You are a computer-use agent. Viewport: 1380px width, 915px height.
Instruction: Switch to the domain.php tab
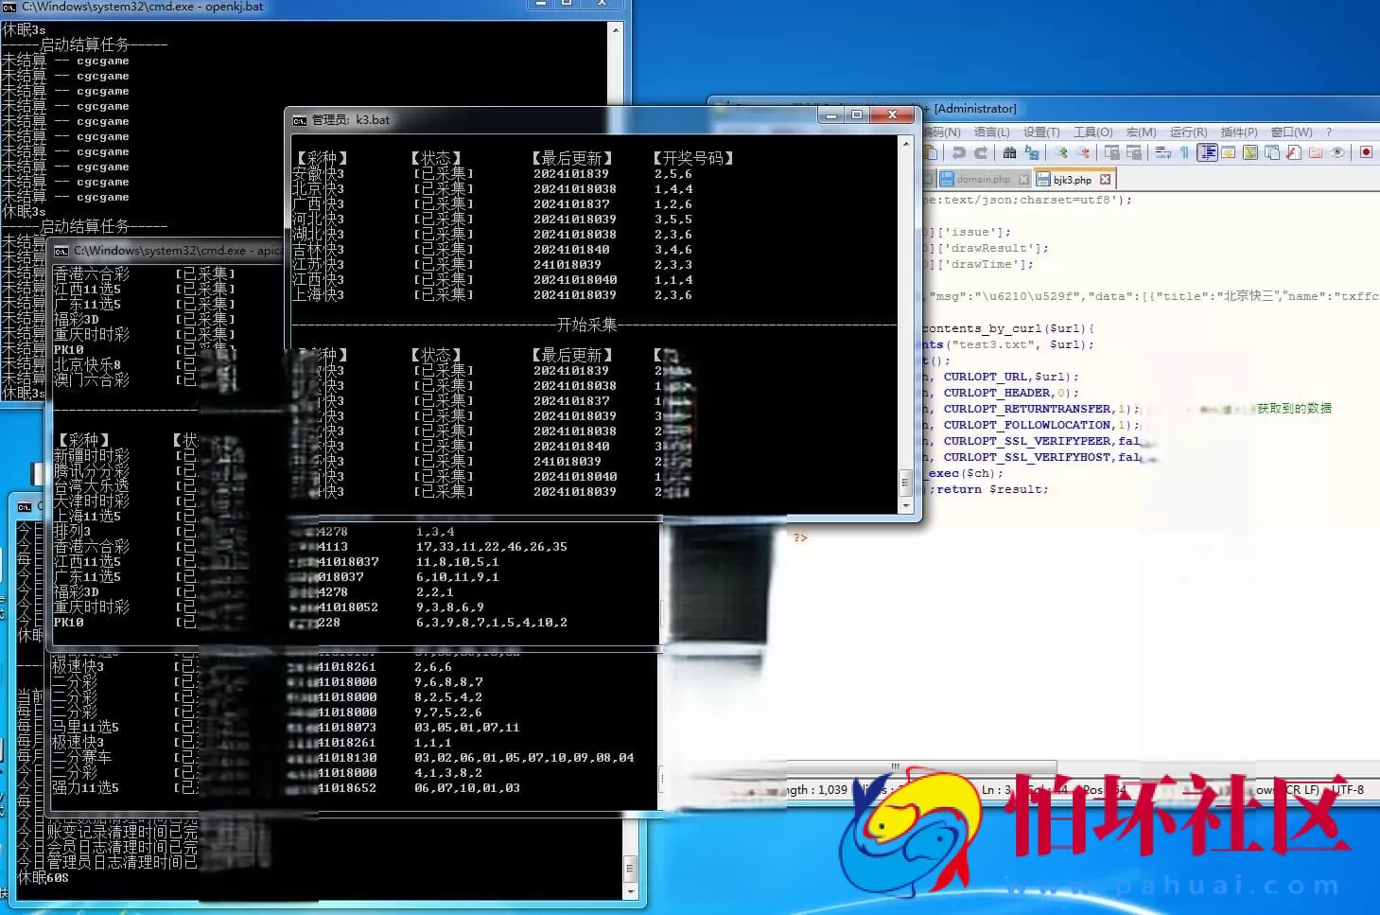pyautogui.click(x=983, y=179)
